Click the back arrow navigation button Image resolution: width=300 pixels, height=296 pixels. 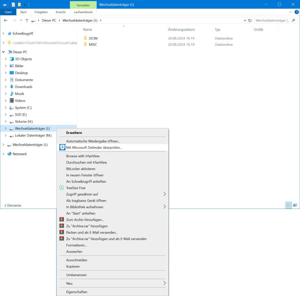pos(6,21)
